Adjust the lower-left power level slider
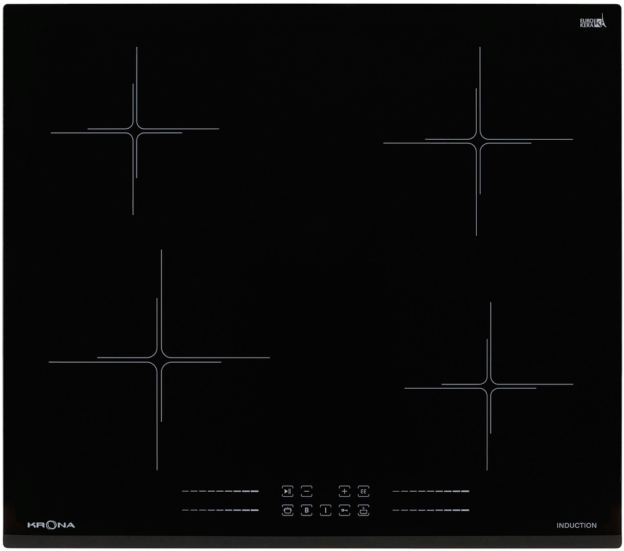 [220, 510]
